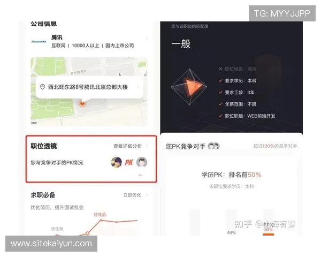Click checkmark beside 职位职能
The height and width of the screenshot is (257, 321).
(220, 116)
